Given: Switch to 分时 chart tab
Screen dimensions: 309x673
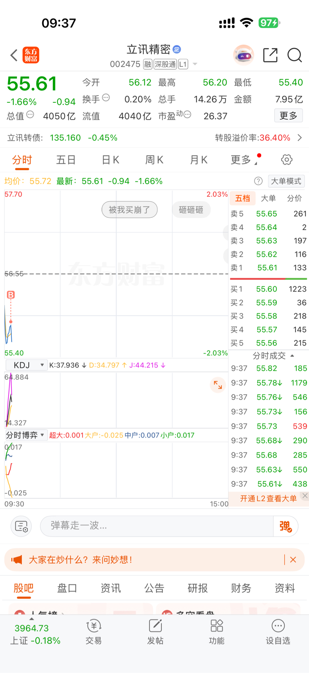Looking at the screenshot, I should [22, 160].
